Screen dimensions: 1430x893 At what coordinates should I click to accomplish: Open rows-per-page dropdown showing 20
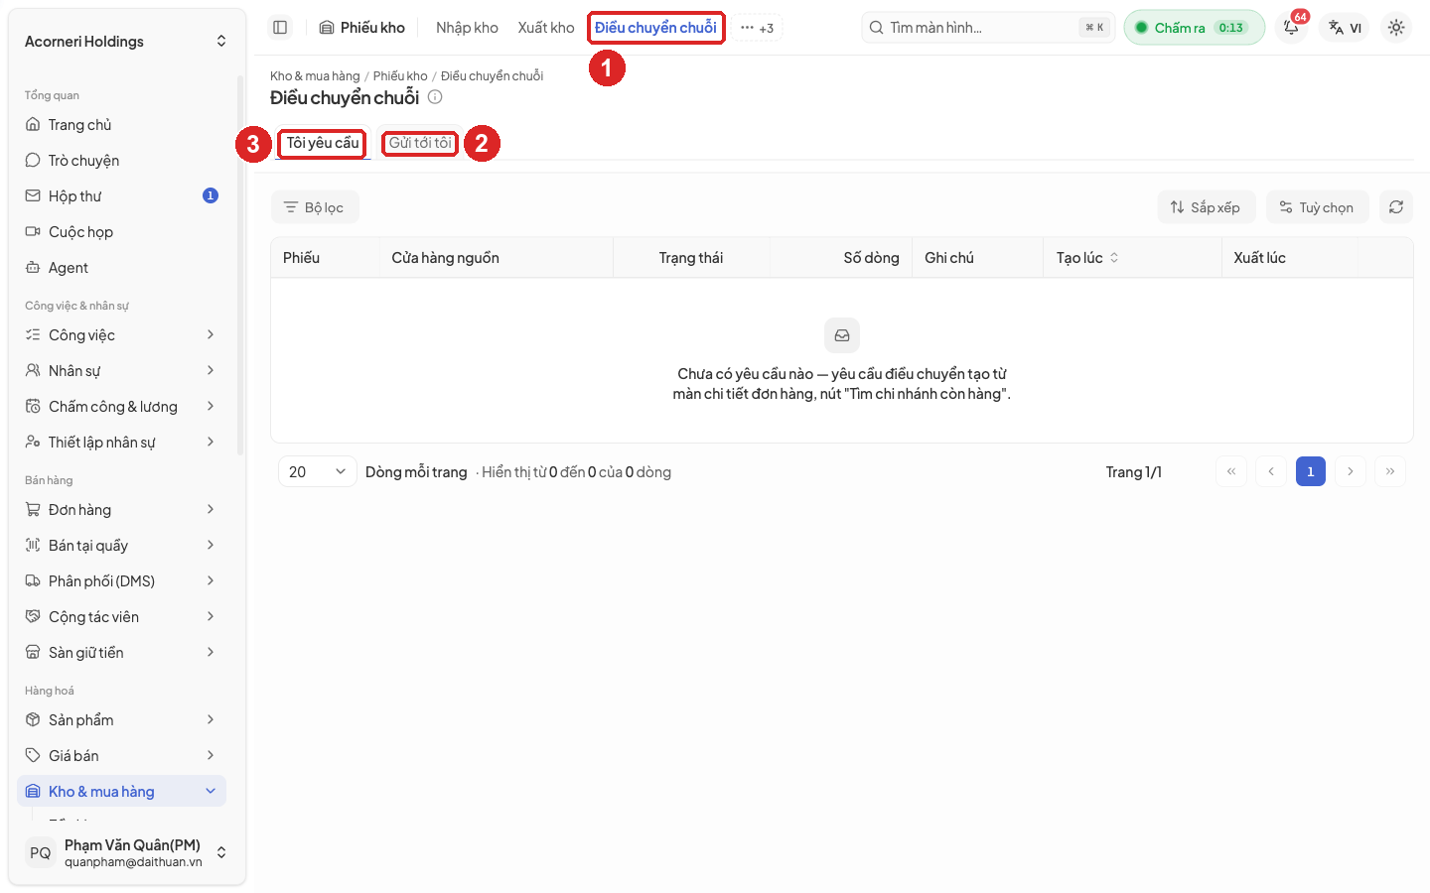click(318, 472)
